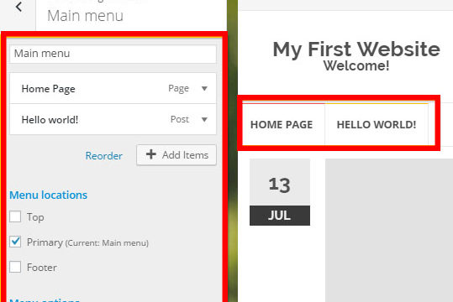The image size is (453, 302).
Task: Open HELLO WORLD! in site navigation
Action: (x=377, y=125)
